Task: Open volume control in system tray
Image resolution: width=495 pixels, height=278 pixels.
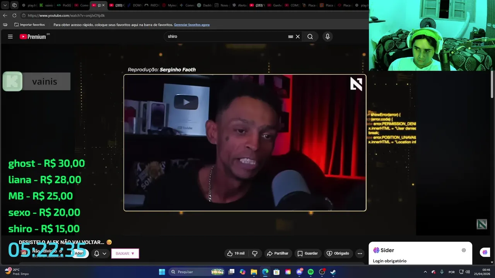Action: pos(468,272)
